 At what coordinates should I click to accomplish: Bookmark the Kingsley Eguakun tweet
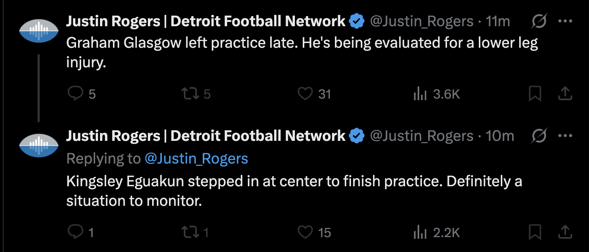pyautogui.click(x=535, y=232)
